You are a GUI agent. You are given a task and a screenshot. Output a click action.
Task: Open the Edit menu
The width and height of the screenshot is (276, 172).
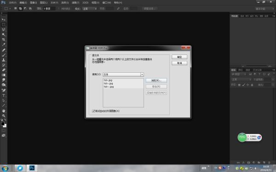click(23, 3)
